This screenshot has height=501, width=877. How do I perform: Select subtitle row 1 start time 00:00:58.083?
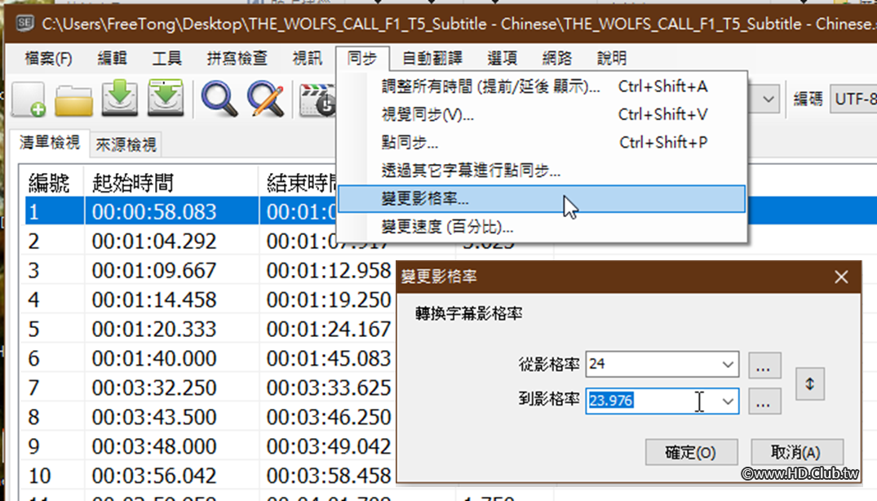(154, 212)
